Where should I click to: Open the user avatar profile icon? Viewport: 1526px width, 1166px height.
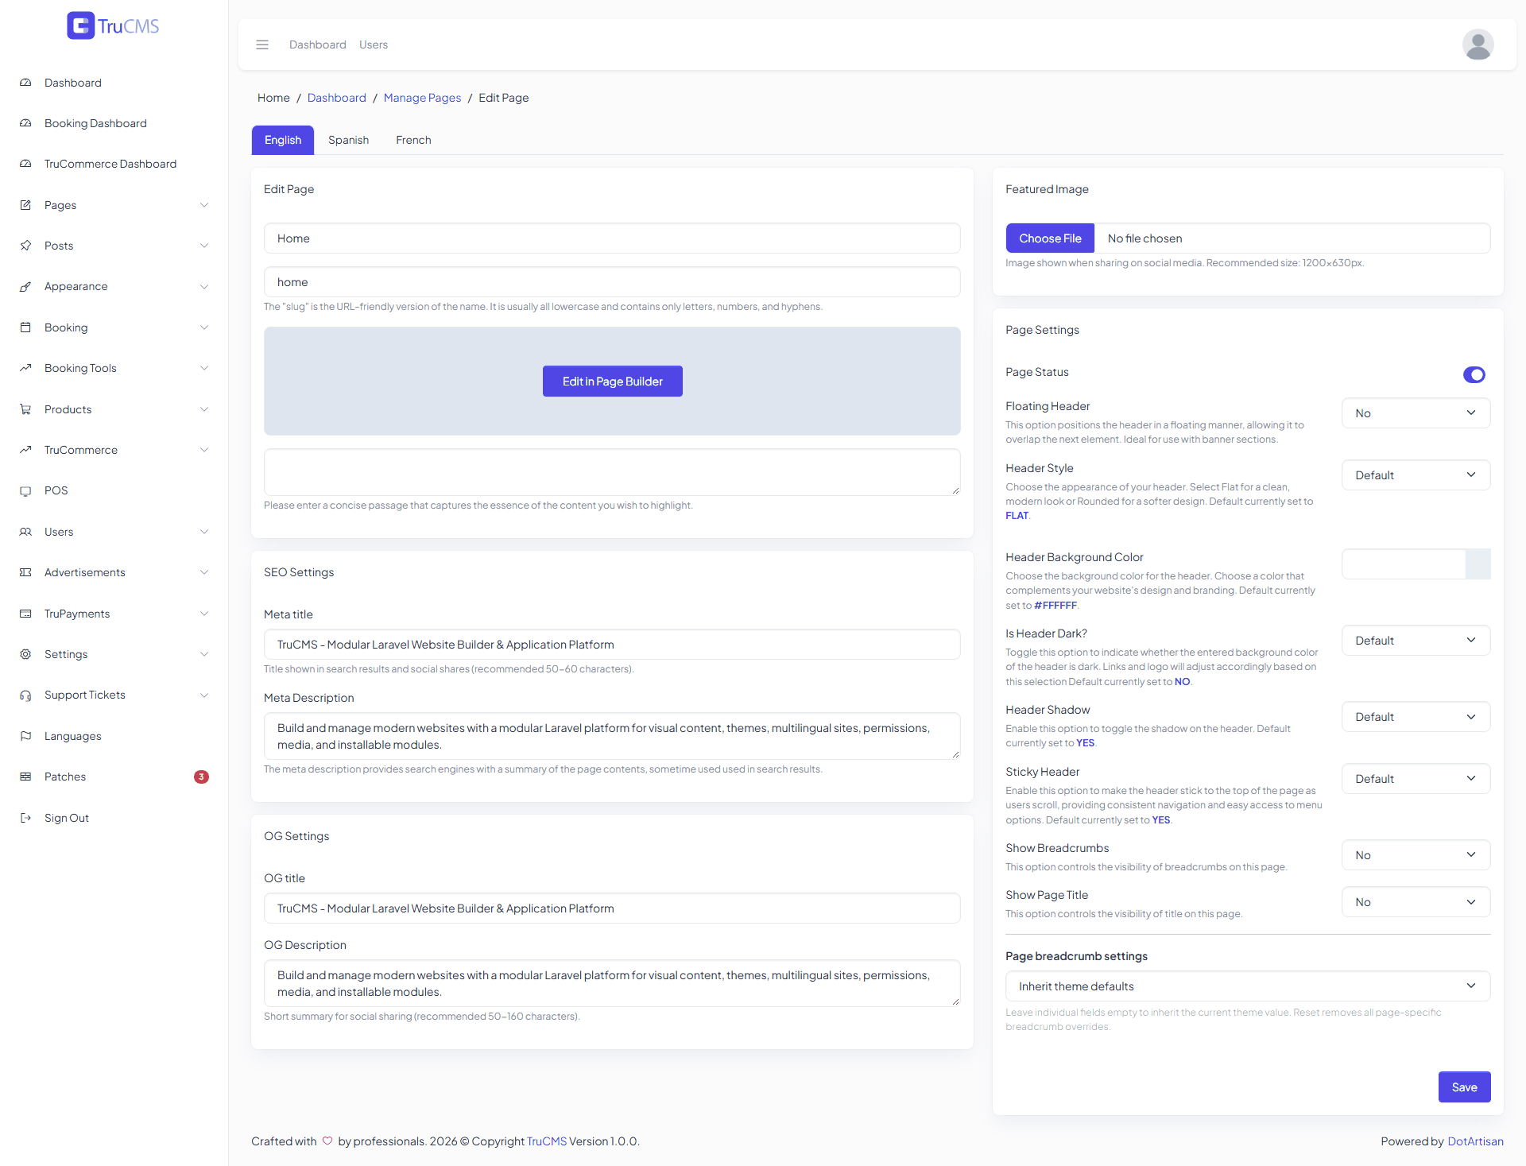point(1478,45)
